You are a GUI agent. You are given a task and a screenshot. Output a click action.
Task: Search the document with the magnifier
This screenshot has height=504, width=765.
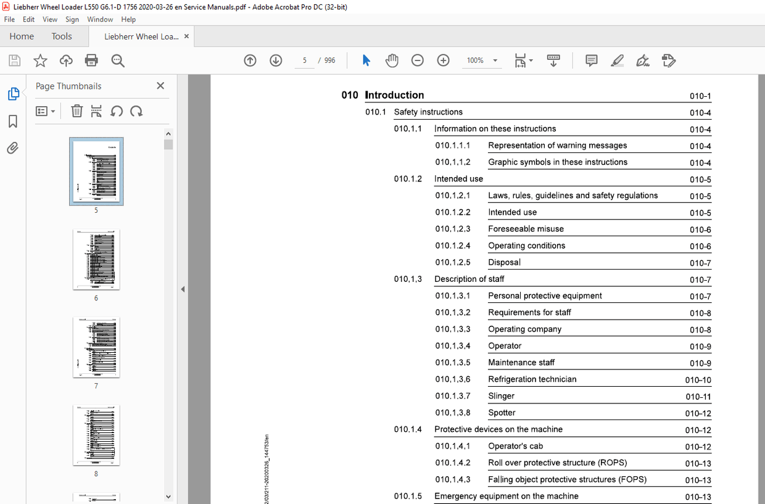click(x=117, y=60)
